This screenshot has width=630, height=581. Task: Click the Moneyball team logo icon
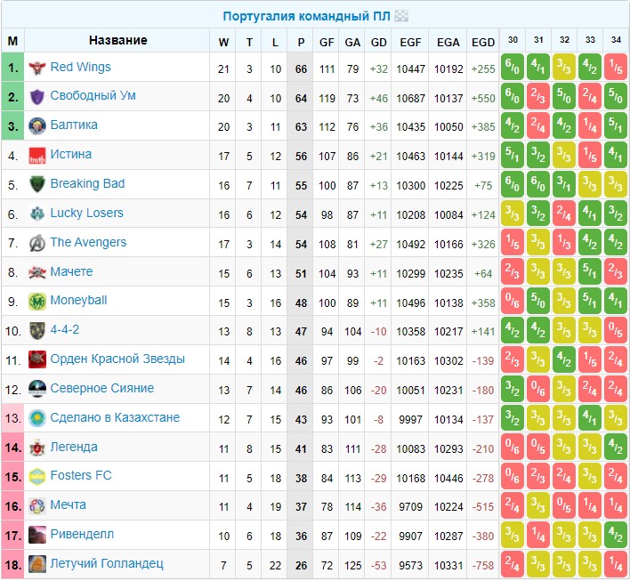pos(37,301)
